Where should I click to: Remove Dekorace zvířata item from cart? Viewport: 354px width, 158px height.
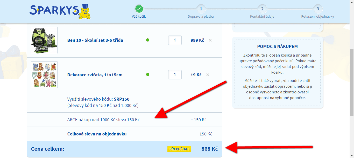[x=208, y=75]
